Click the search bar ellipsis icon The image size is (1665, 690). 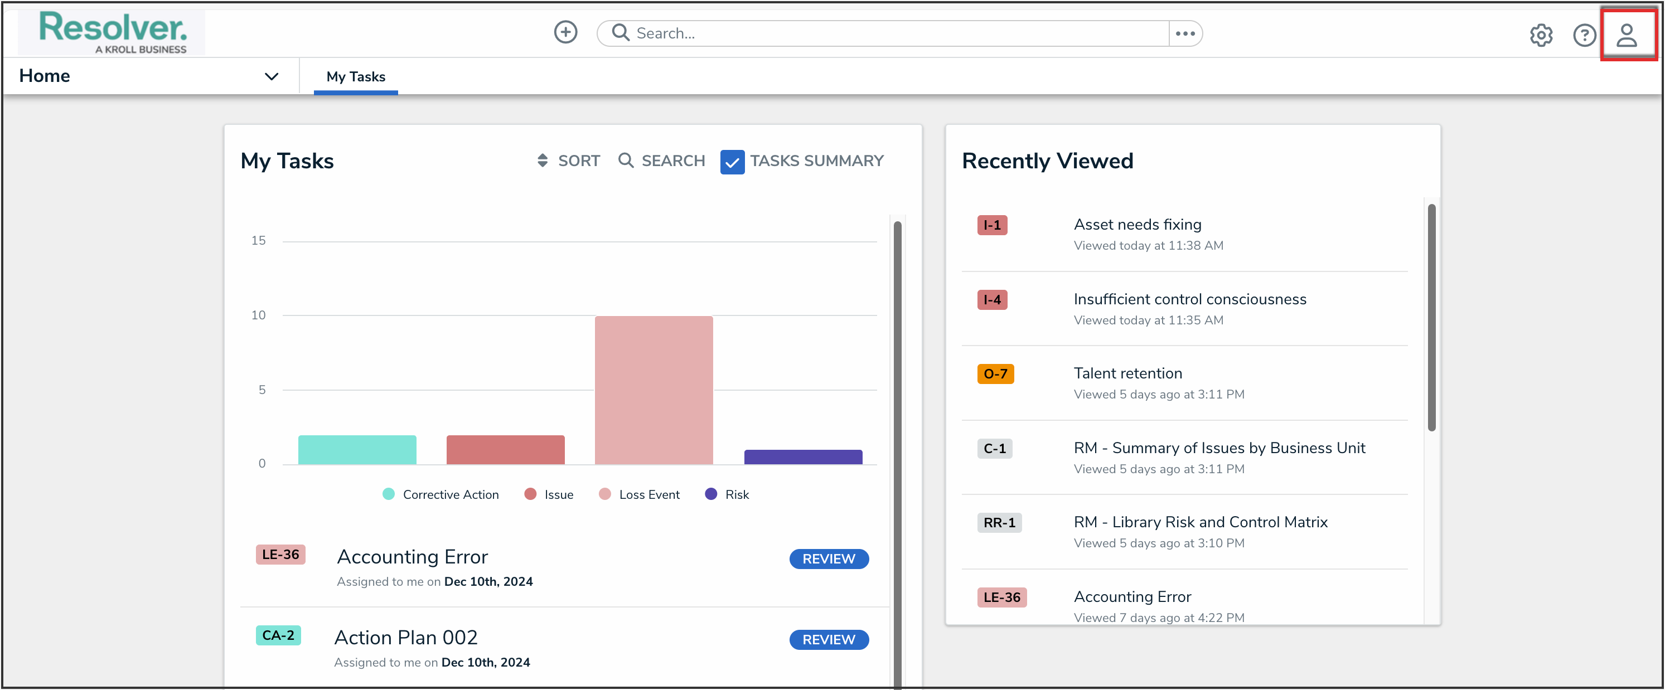click(x=1185, y=33)
